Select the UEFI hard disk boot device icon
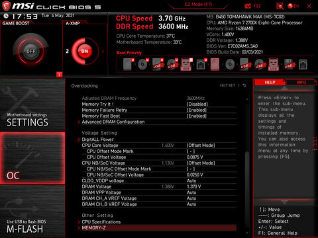 point(129,64)
